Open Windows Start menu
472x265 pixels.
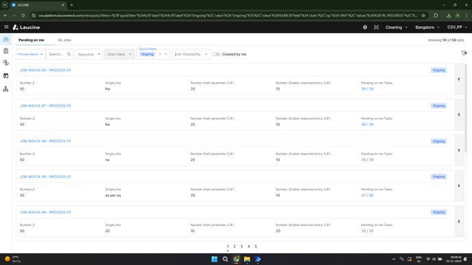point(214,260)
